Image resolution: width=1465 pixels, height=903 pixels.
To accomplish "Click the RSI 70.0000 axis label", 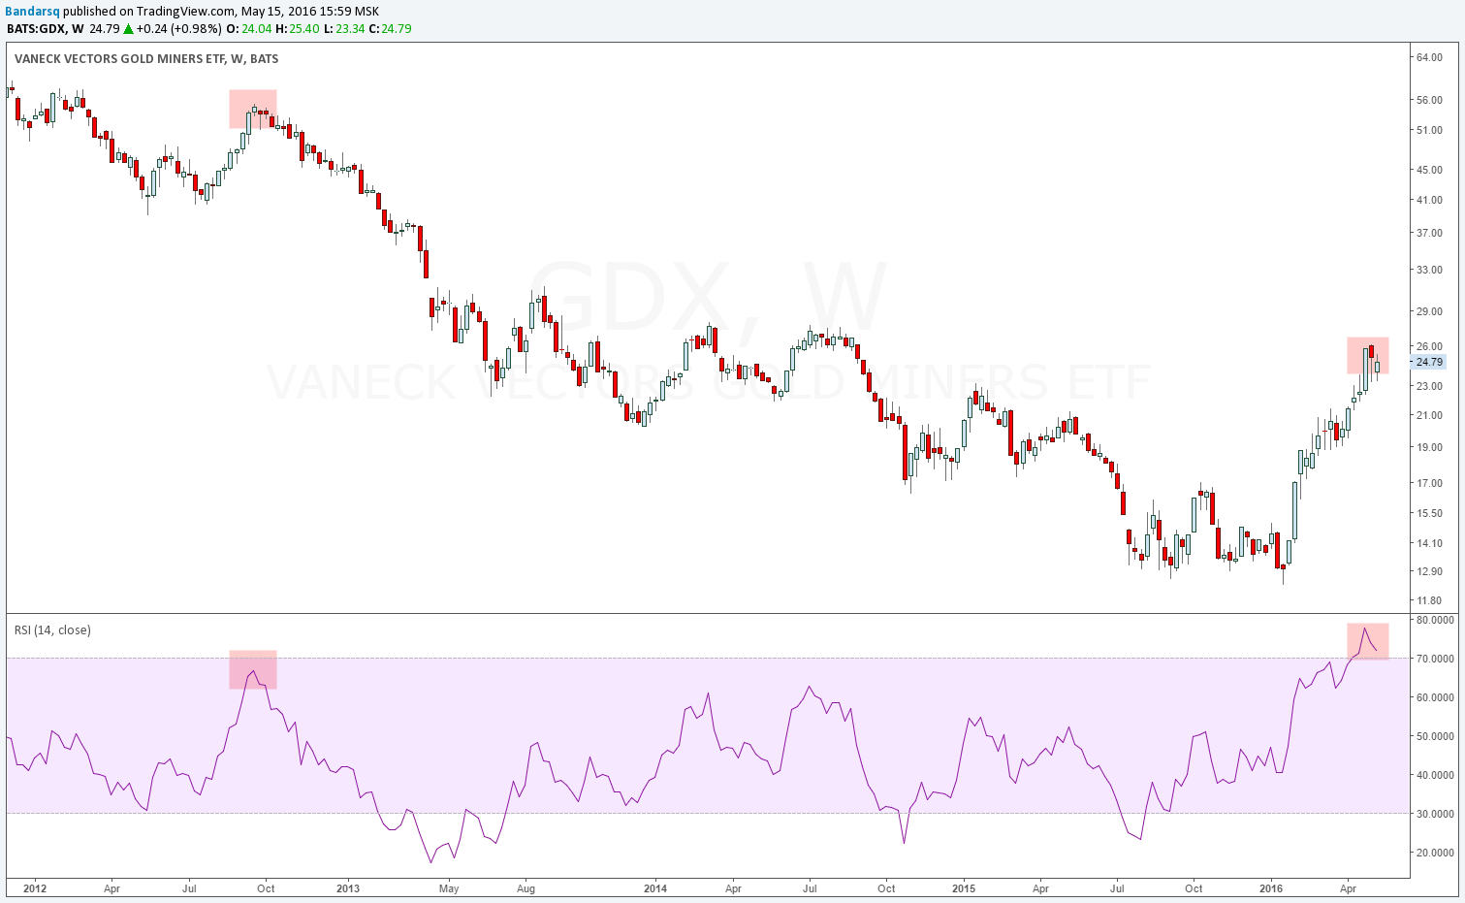I will (x=1434, y=659).
